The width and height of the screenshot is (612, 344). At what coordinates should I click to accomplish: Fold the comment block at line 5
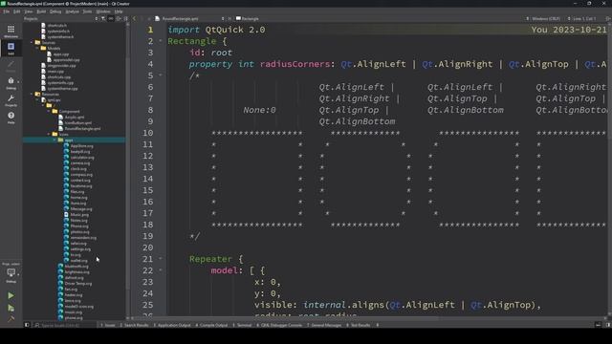click(x=161, y=75)
